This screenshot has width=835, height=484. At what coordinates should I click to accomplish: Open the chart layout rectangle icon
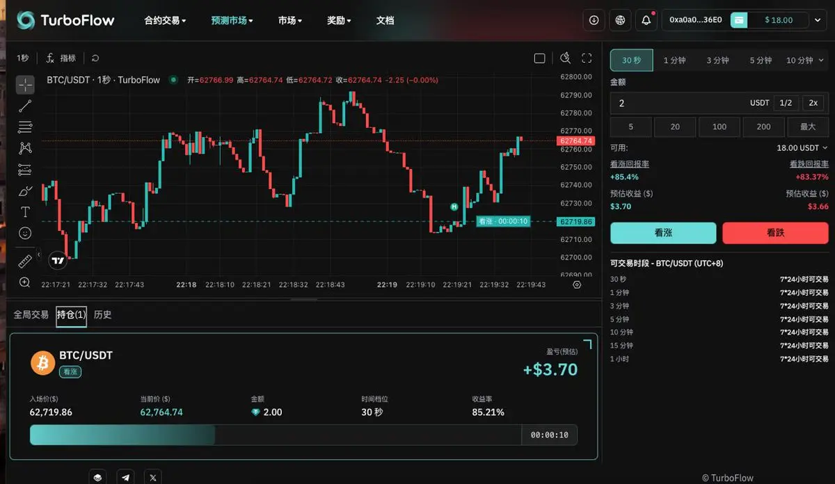coord(539,58)
